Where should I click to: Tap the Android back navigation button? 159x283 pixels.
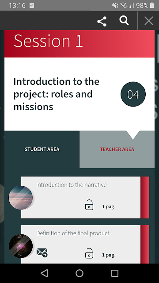(x=44, y=273)
